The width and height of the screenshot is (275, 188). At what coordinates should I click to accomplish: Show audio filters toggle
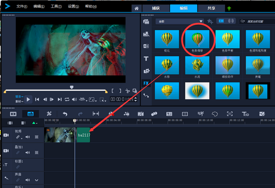point(231,21)
